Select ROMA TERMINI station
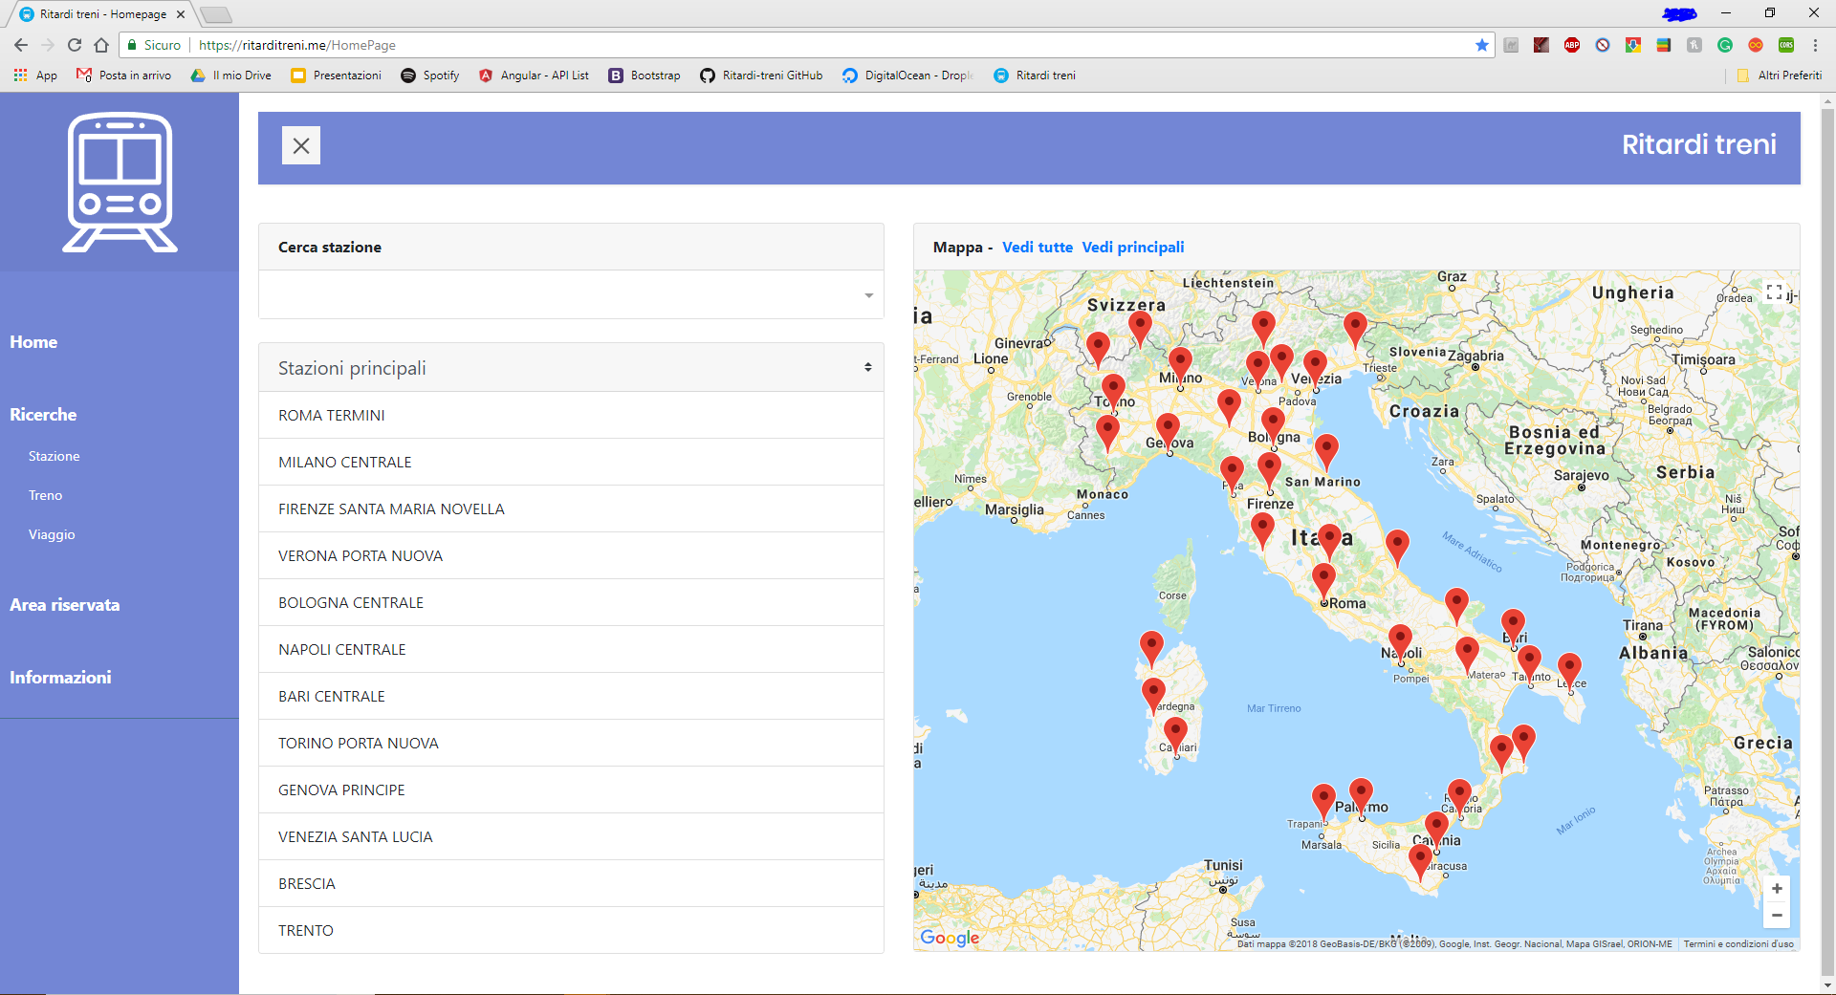Screen dimensions: 1836x995 point(571,416)
